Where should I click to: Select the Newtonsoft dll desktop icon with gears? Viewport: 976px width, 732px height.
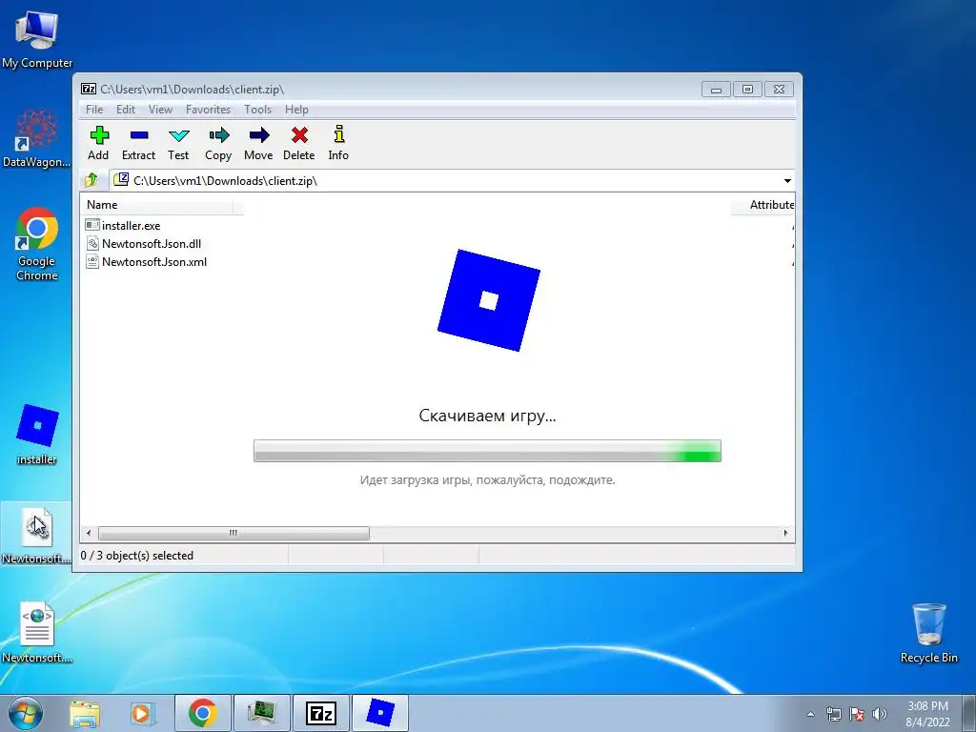click(x=37, y=536)
